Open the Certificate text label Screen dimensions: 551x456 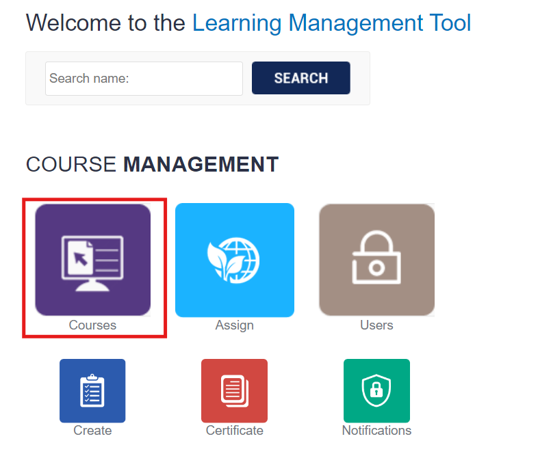click(x=234, y=431)
